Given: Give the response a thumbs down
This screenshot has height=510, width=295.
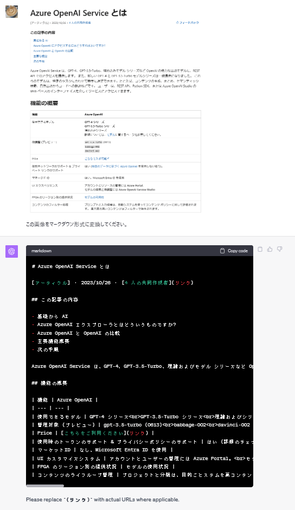Looking at the screenshot, I should pyautogui.click(x=279, y=249).
